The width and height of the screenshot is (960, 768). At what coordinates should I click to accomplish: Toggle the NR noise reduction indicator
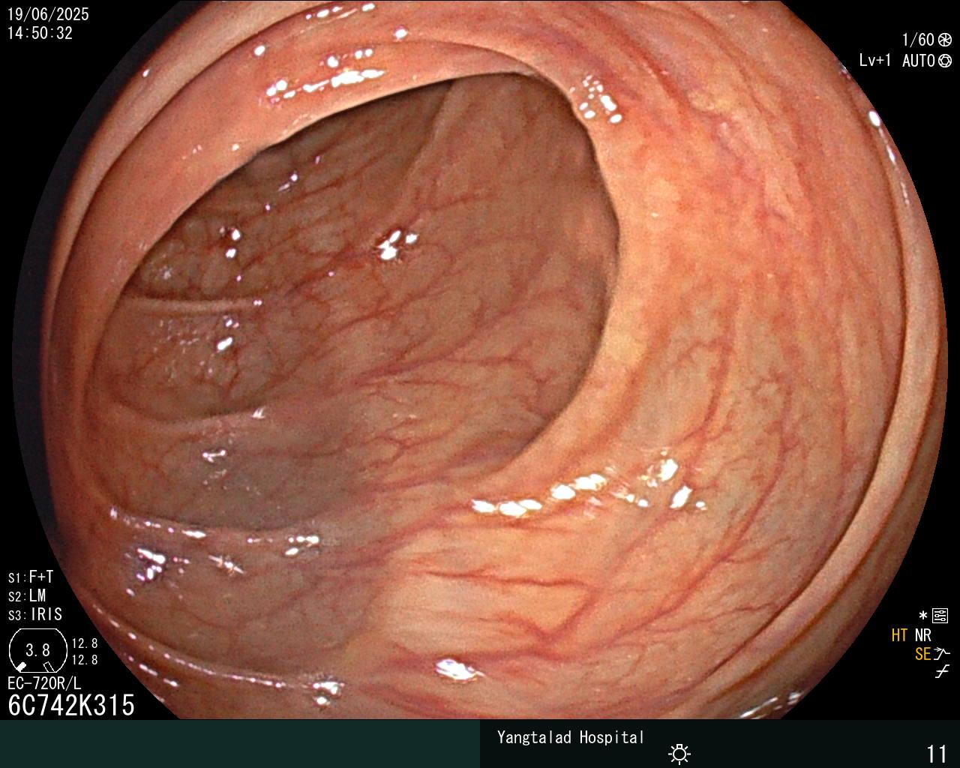tap(923, 635)
